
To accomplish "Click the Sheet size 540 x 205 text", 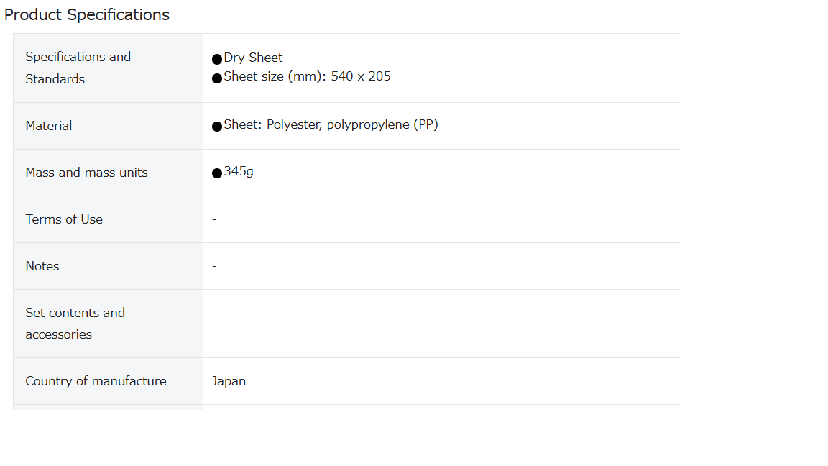I will (x=307, y=76).
